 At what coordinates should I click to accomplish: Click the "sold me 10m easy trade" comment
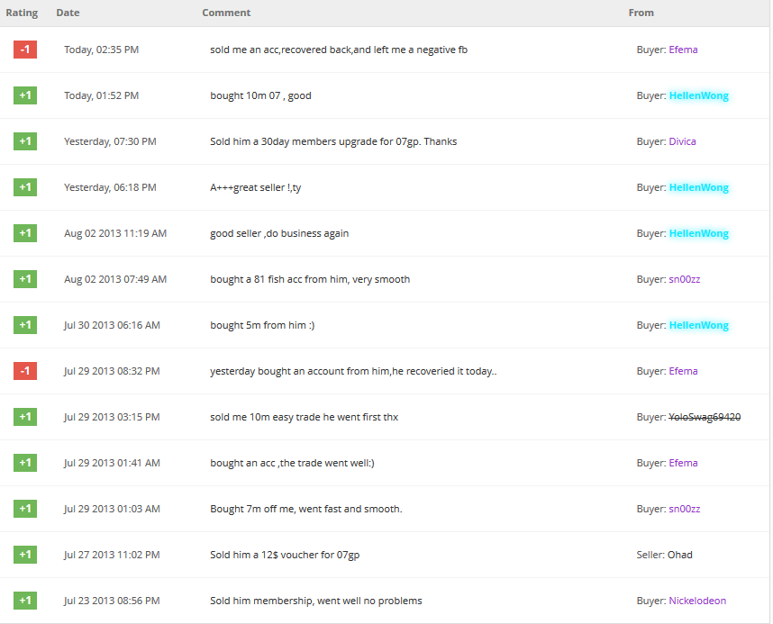pos(304,417)
